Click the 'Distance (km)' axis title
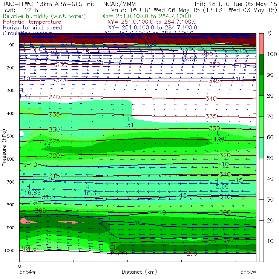This screenshot has height=279, width=279. (139, 272)
